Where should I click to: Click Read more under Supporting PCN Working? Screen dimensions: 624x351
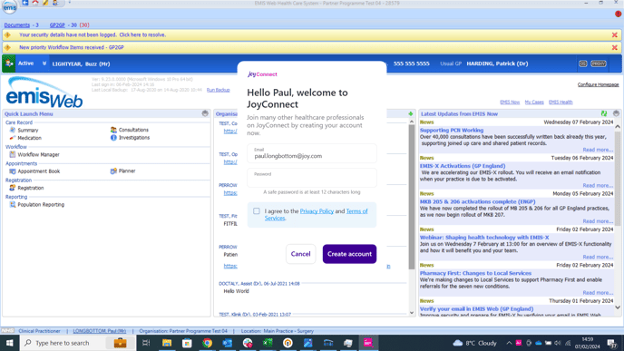pyautogui.click(x=598, y=150)
